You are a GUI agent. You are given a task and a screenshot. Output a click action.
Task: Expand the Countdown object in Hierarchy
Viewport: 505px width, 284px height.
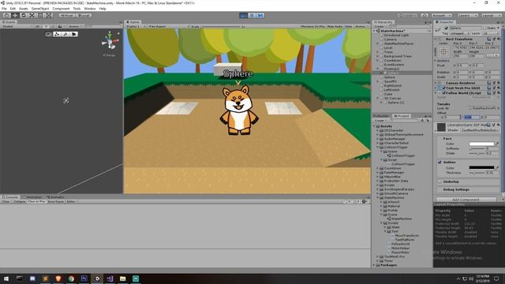click(x=378, y=60)
